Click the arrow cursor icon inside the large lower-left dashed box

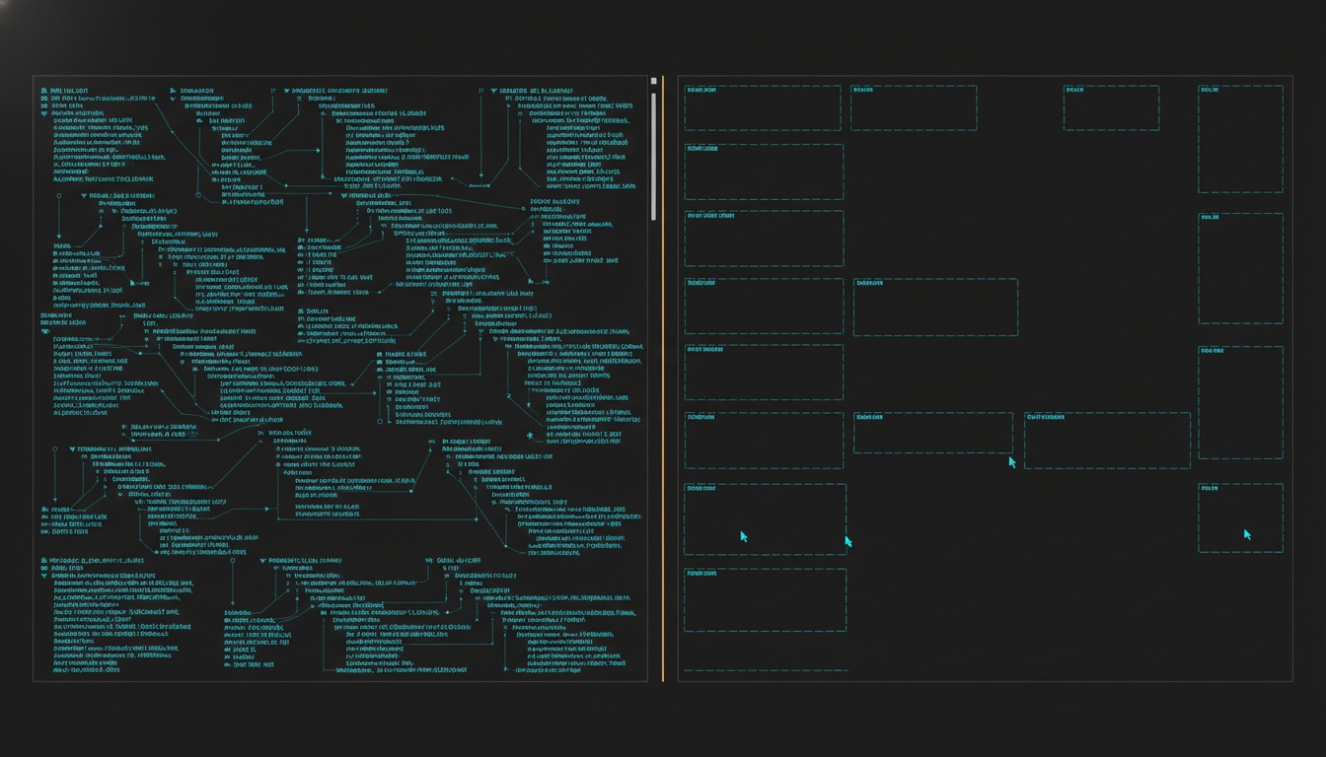(744, 537)
